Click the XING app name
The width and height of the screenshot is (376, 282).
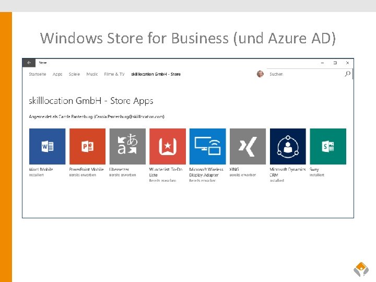pos(234,169)
